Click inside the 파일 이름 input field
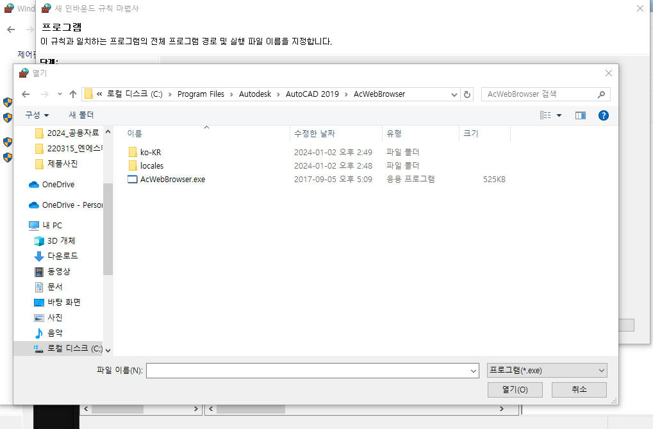 (308, 370)
